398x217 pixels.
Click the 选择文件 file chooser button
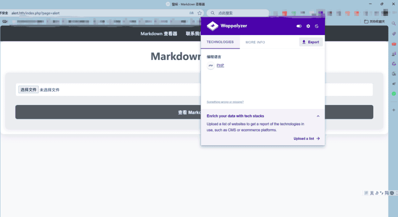tap(29, 90)
